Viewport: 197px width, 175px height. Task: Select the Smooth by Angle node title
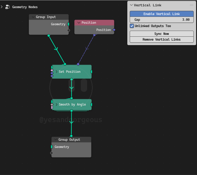72,104
